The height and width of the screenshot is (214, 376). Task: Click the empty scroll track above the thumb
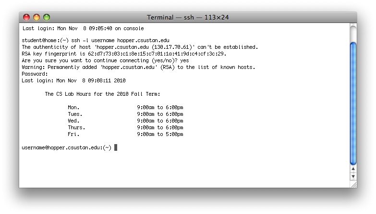[x=353, y=33]
